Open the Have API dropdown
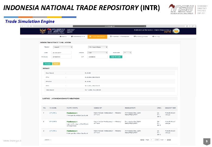 127,53
